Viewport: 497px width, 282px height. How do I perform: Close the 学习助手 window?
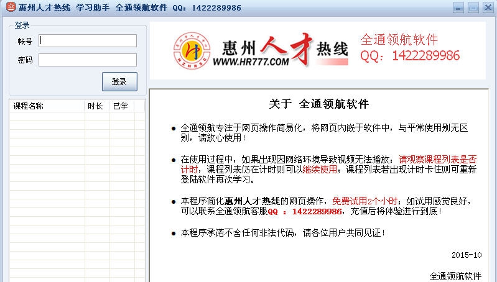click(488, 7)
